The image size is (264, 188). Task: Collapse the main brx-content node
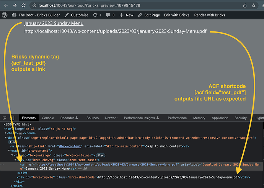tap(9, 150)
